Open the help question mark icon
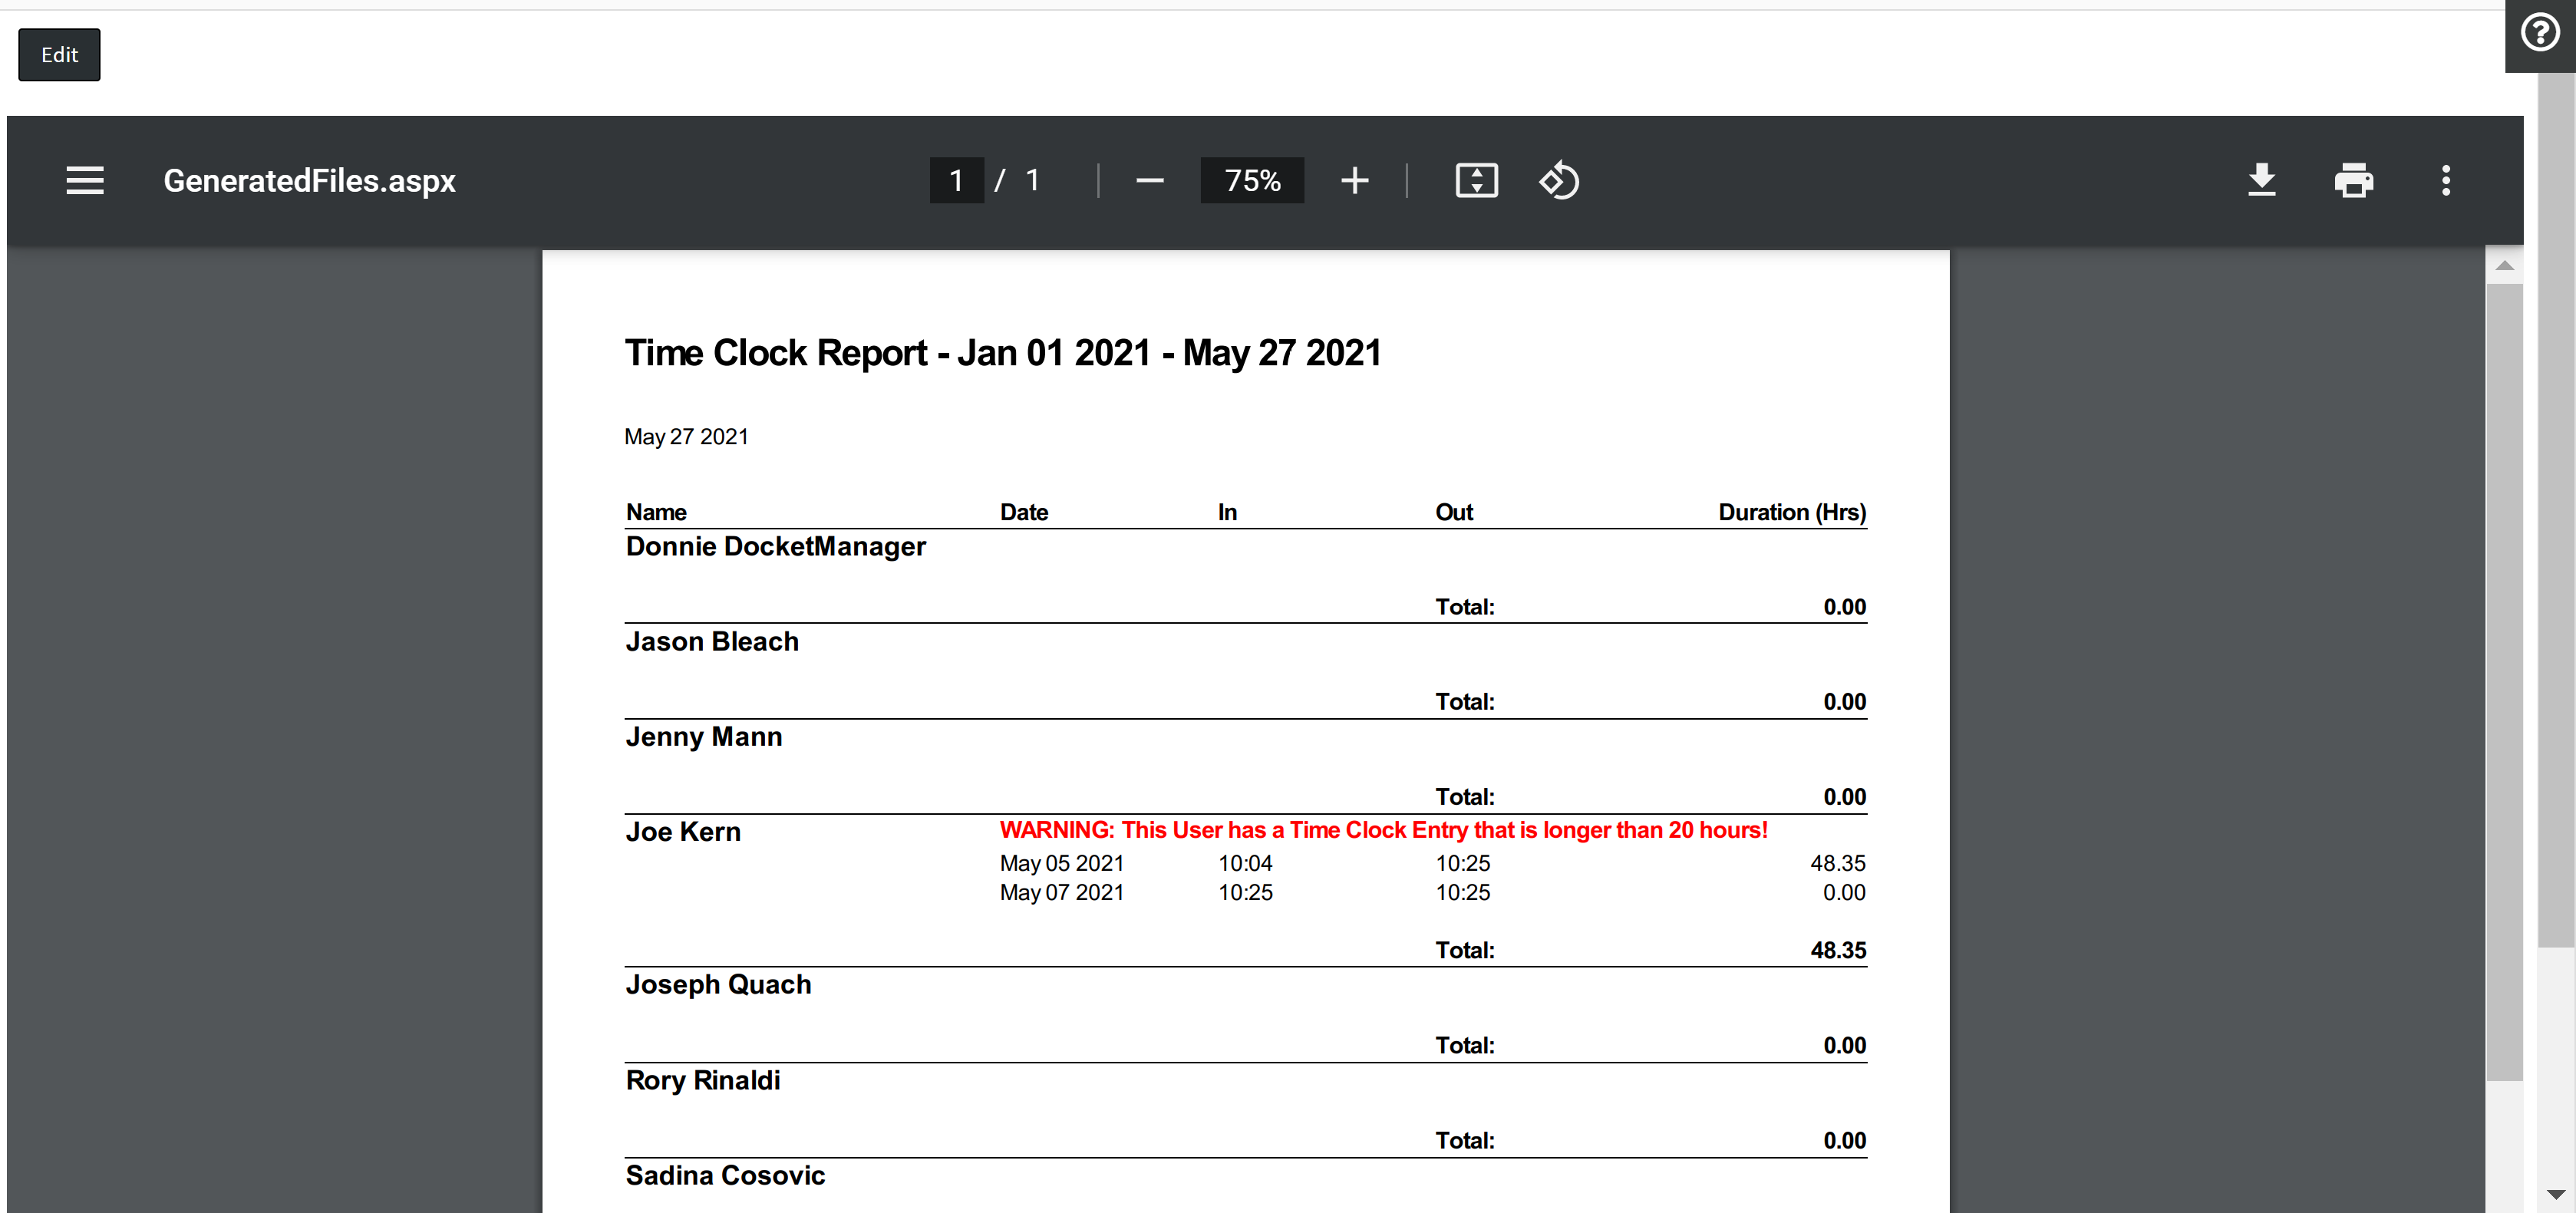The image size is (2576, 1213). (x=2539, y=32)
